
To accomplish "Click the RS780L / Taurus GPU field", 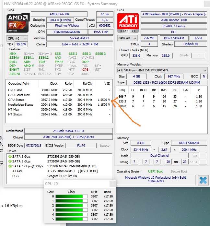I will [174, 26].
